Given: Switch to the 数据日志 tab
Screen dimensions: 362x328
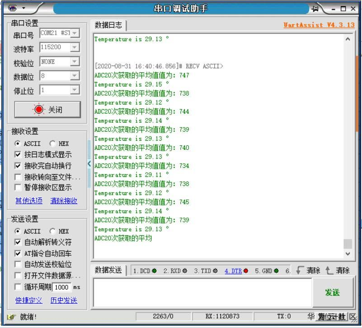Looking at the screenshot, I should point(107,25).
